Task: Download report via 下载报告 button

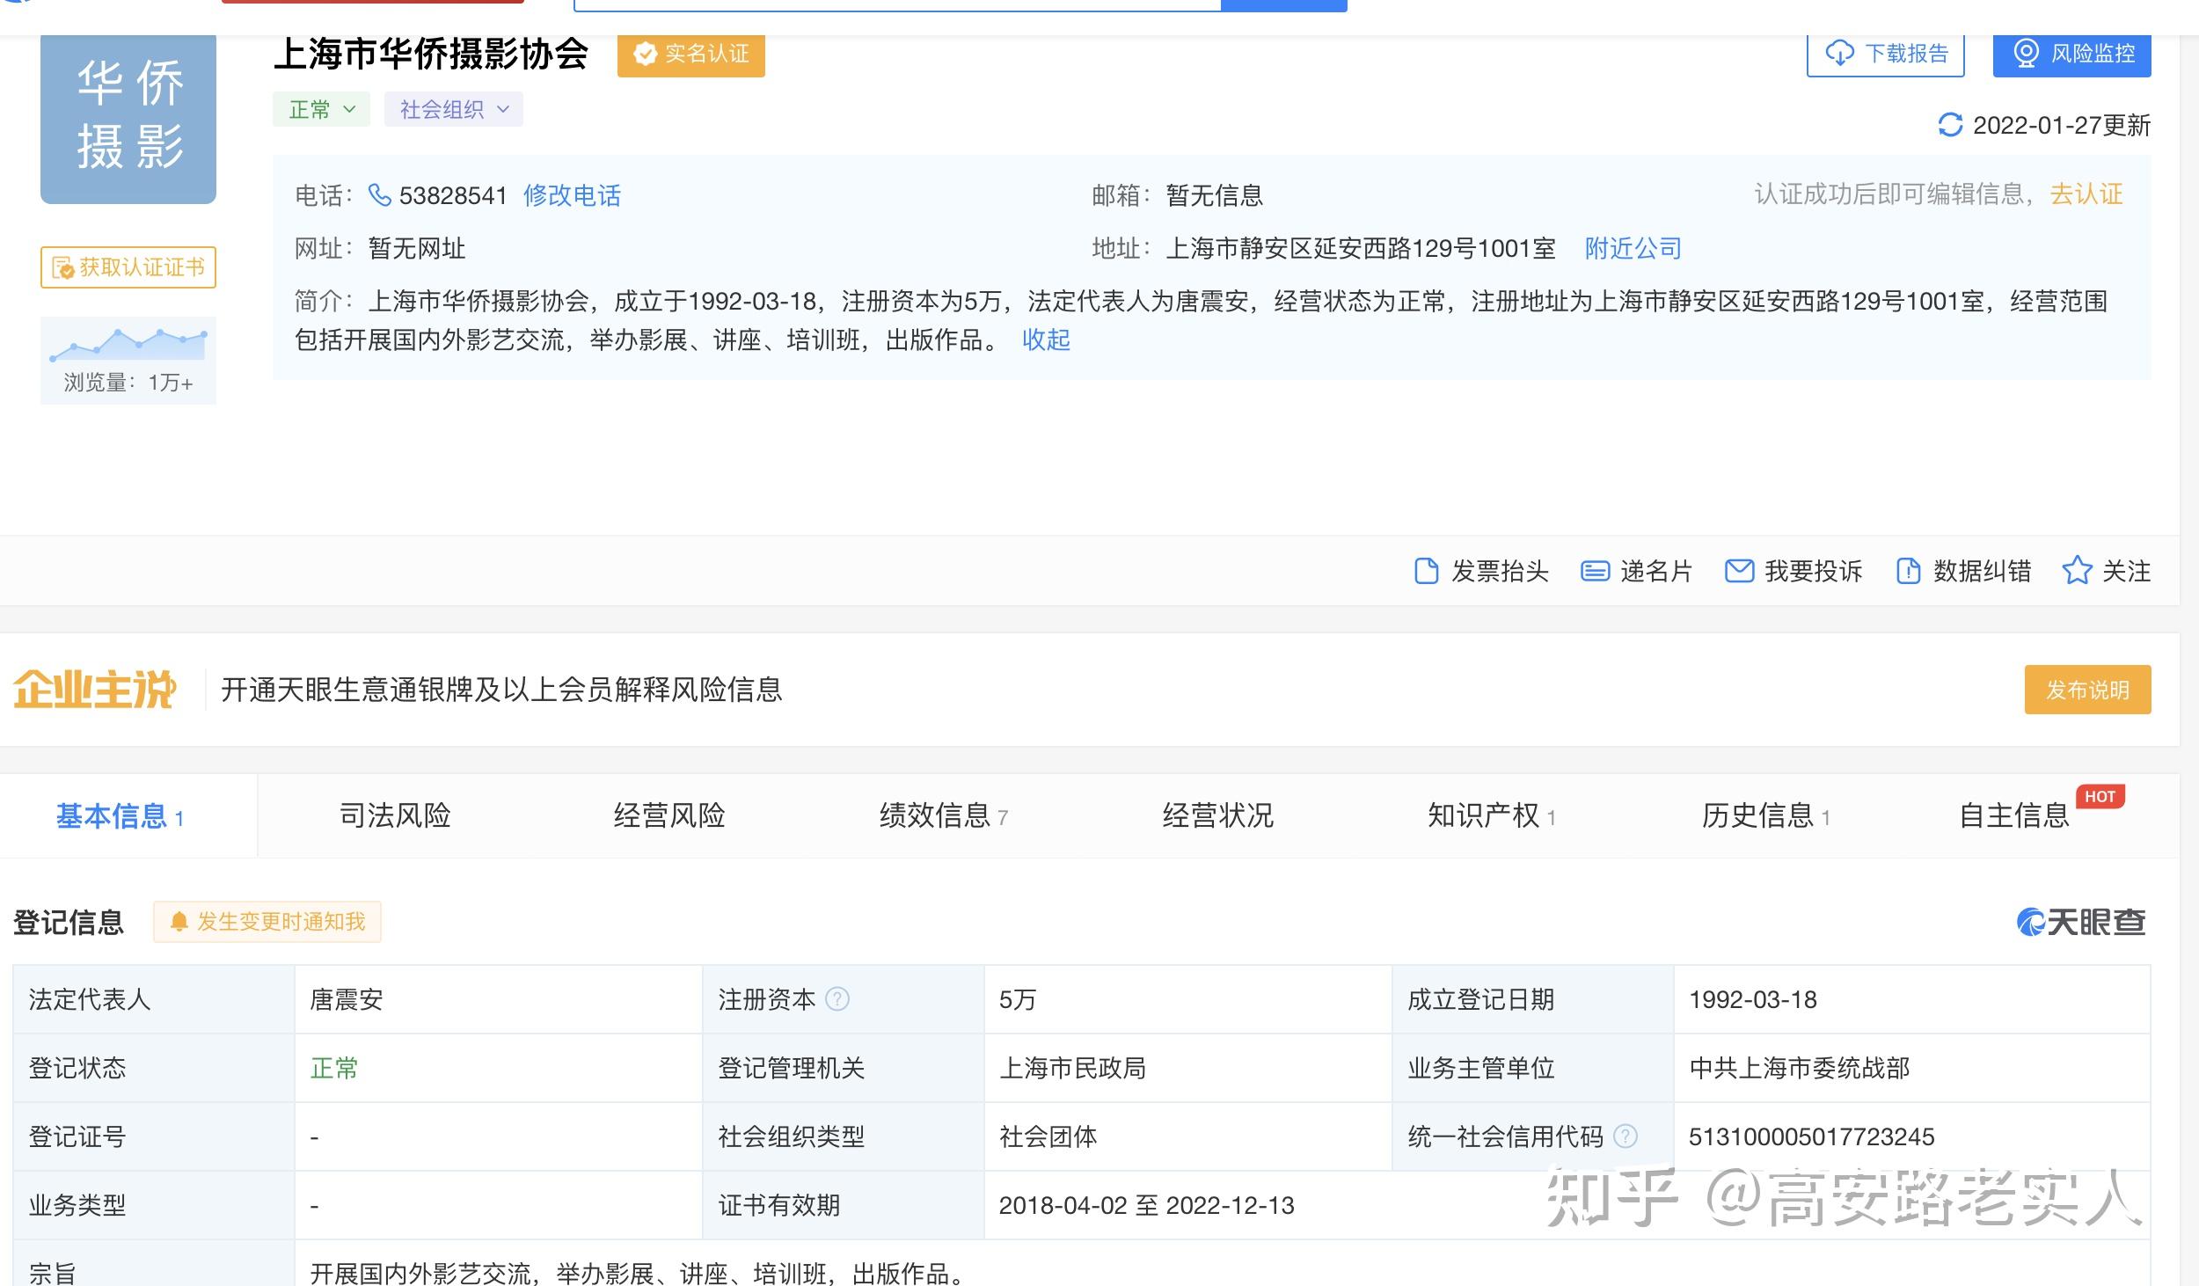Action: click(1885, 55)
